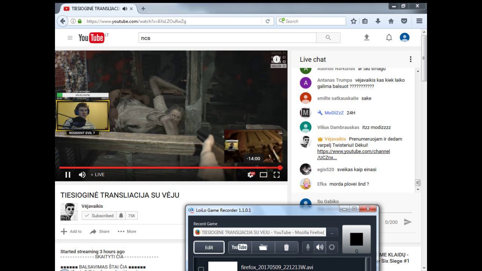
Task: Open the Vėjavaikis channel name link
Action: pyautogui.click(x=92, y=206)
